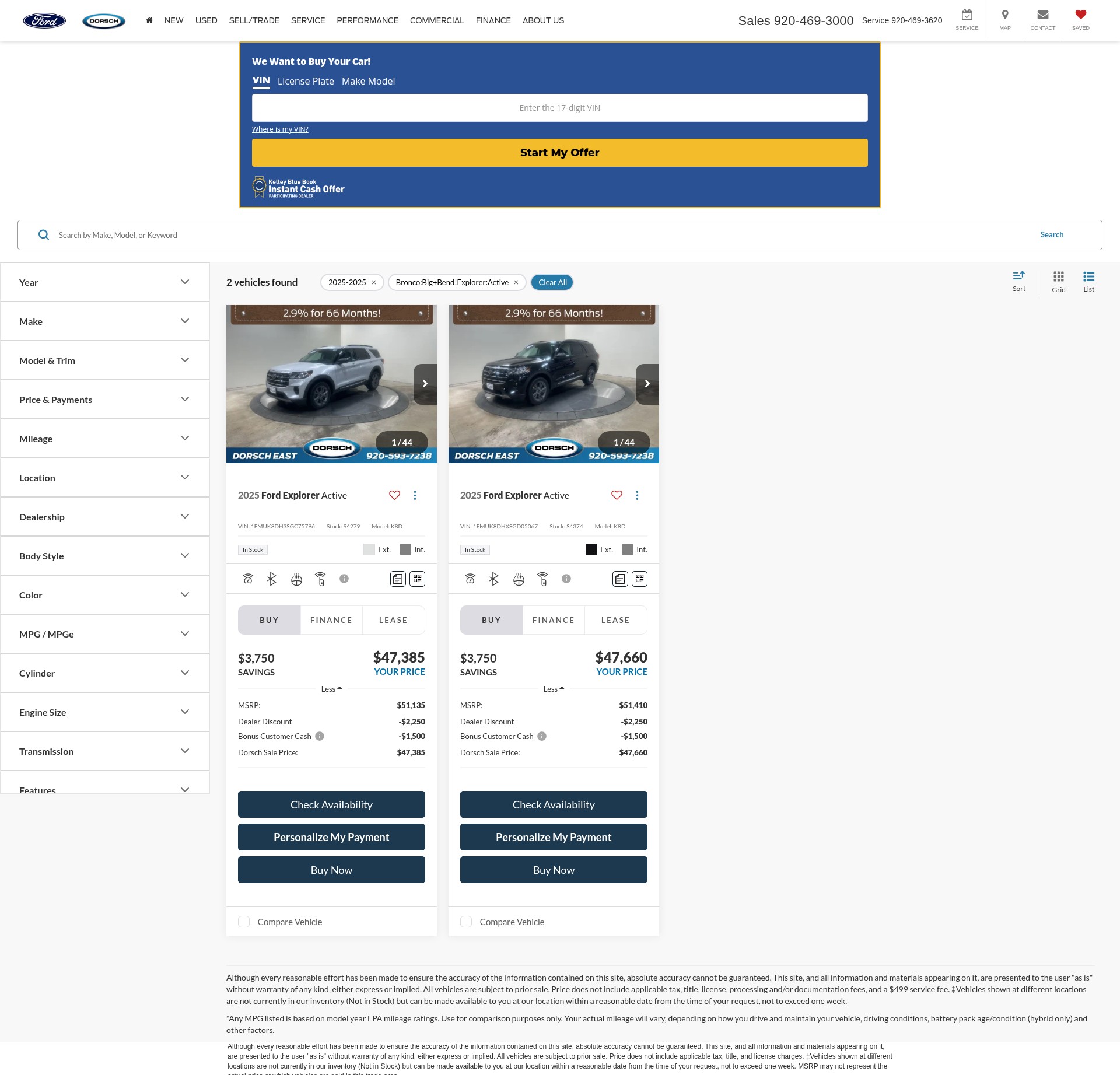
Task: Click Clear All filters button
Action: click(552, 282)
